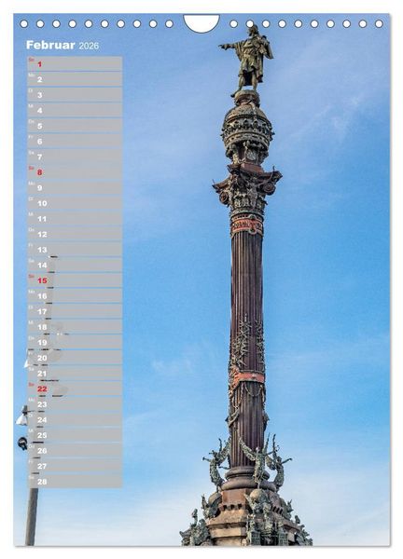Select the date row for day 26
Screen dimensions: 403x559
click(x=75, y=451)
